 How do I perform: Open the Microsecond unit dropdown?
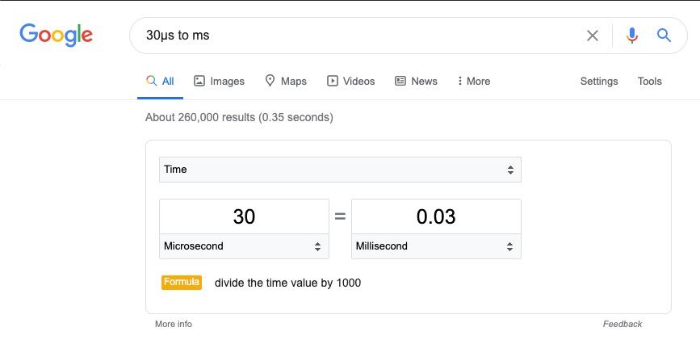click(x=244, y=246)
